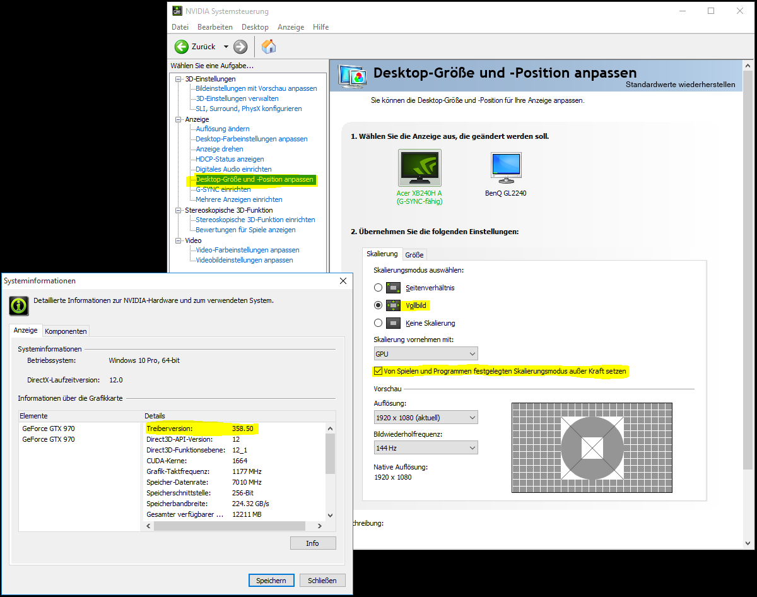Open the Hilfe menu
This screenshot has height=597, width=757.
(321, 27)
